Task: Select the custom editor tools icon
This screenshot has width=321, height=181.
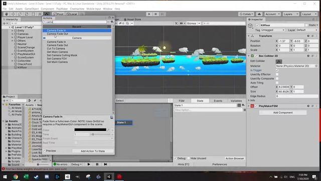Action: point(47,14)
